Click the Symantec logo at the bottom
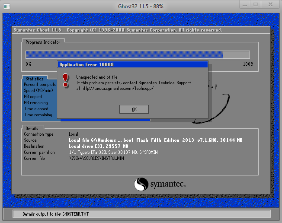 (x=160, y=184)
